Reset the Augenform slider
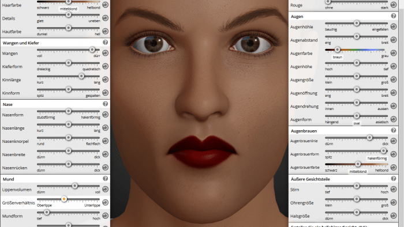 [394, 119]
